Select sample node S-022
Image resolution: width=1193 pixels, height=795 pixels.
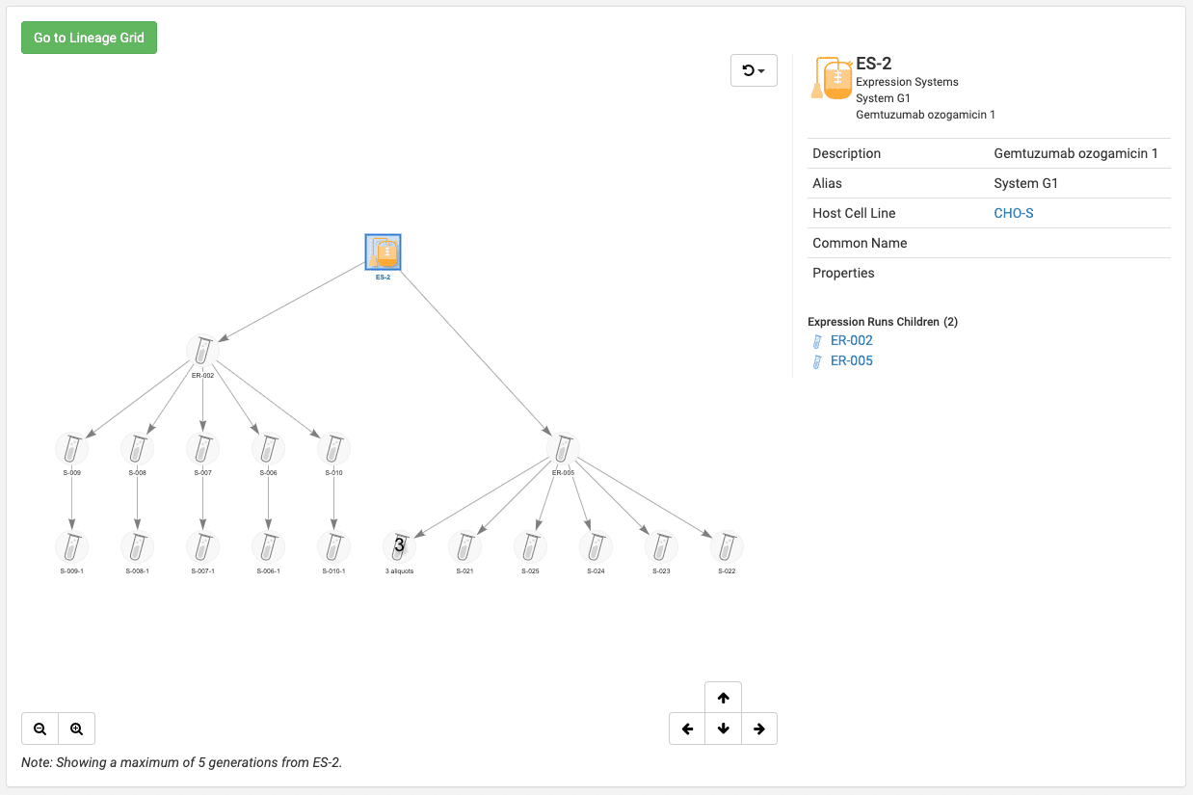(727, 547)
